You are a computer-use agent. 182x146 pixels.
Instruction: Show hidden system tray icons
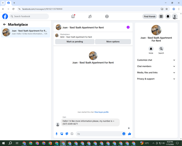pos(153,143)
